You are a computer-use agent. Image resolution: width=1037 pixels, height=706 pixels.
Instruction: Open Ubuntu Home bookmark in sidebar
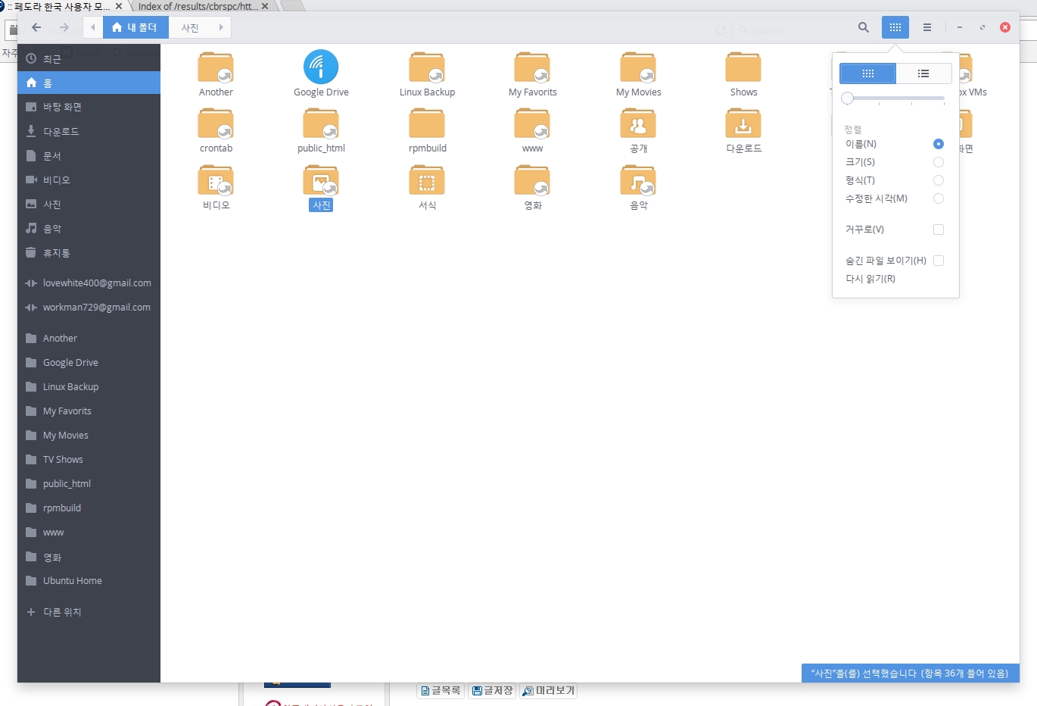pyautogui.click(x=89, y=580)
